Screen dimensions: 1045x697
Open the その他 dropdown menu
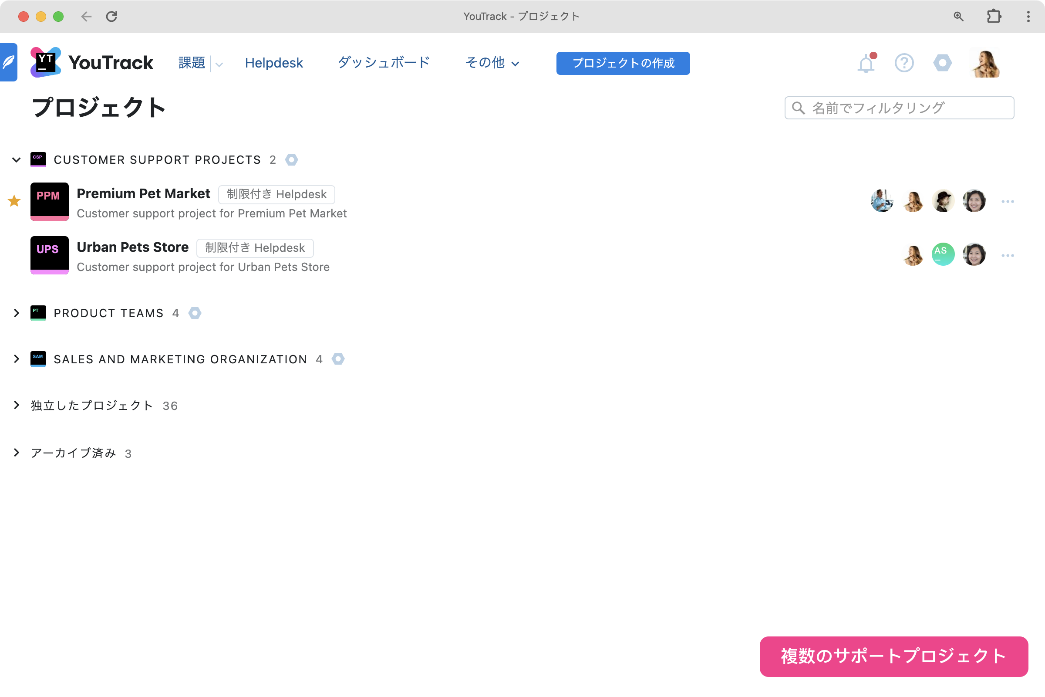(x=492, y=63)
